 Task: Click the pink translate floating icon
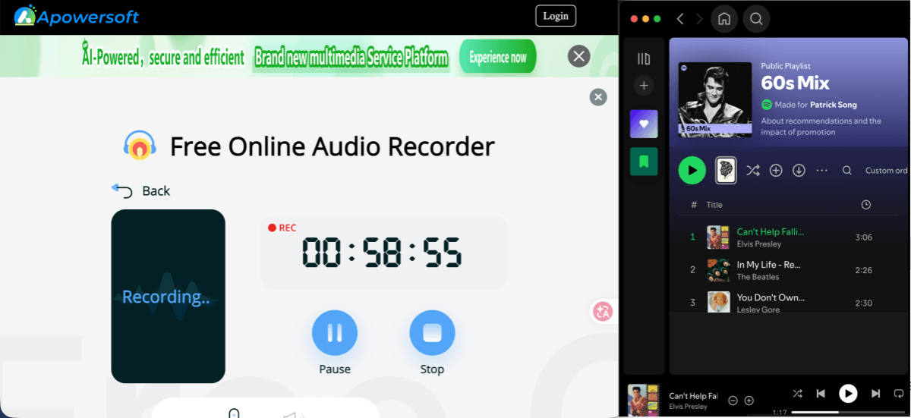(x=603, y=311)
